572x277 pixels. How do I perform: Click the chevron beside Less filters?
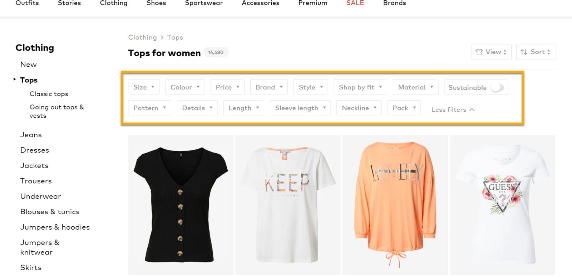coord(472,109)
